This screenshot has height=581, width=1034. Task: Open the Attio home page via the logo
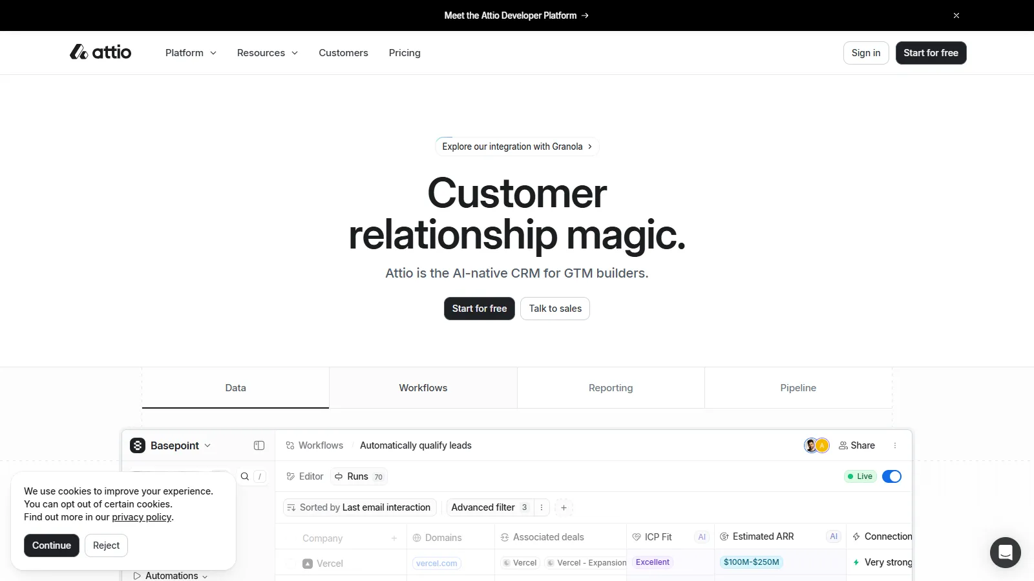coord(100,52)
